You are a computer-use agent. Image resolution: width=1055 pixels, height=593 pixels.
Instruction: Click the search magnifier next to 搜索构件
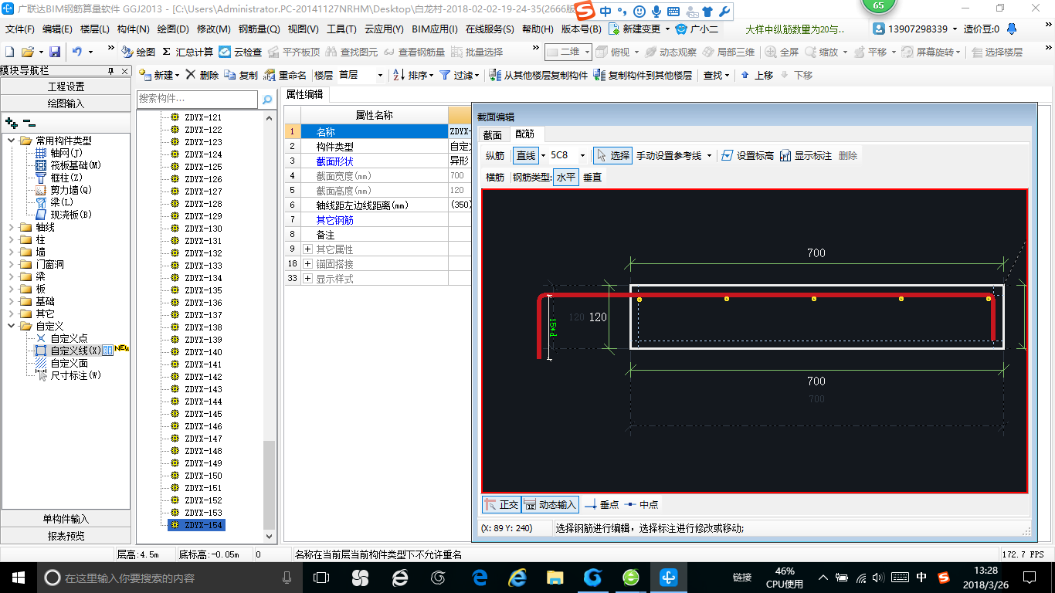tap(267, 100)
